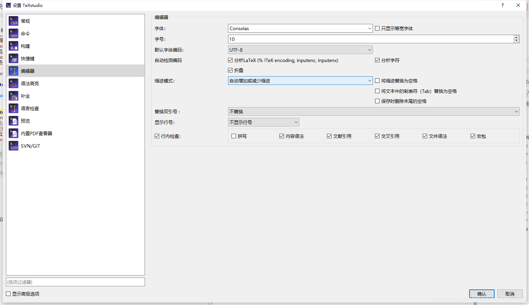529x305 pixels.
Task: Open the 默认字体编码 UTF-8 dropdown
Action: pos(300,50)
